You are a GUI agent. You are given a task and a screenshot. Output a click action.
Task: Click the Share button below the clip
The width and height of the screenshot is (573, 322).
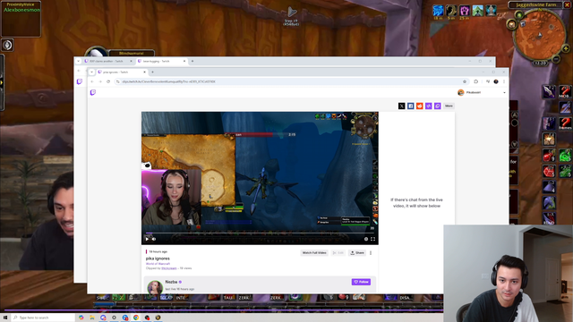(x=357, y=252)
